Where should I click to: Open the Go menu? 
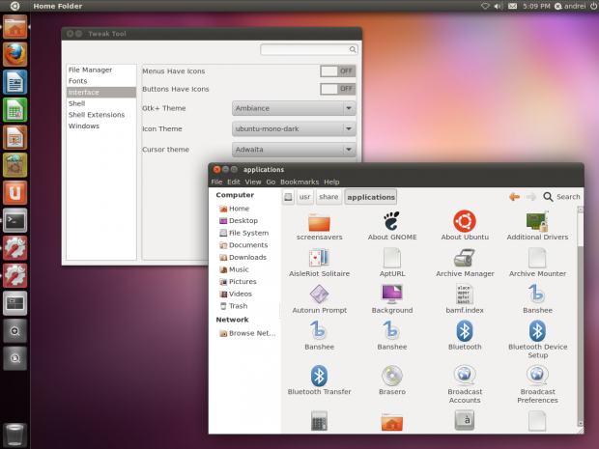271,182
